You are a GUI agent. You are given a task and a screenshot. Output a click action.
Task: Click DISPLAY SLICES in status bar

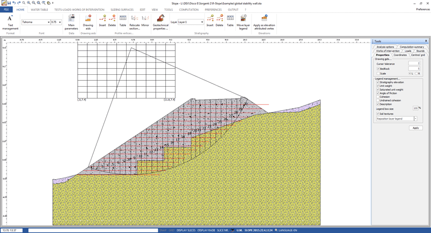click(x=186, y=230)
